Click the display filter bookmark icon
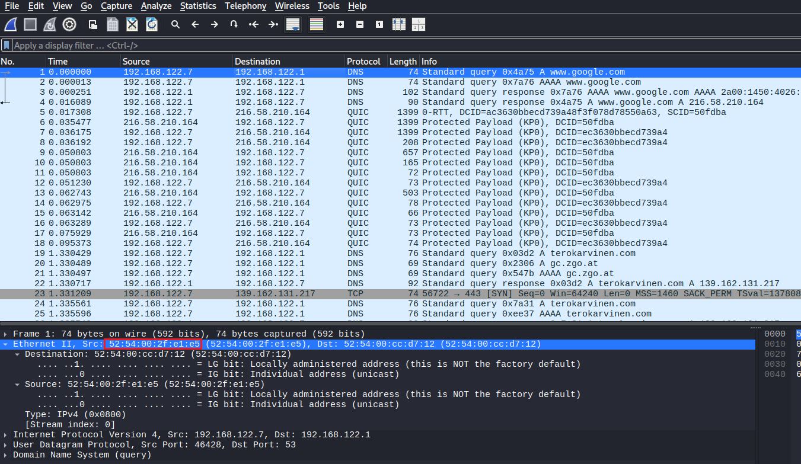Screen dimensions: 801x464 [7, 45]
